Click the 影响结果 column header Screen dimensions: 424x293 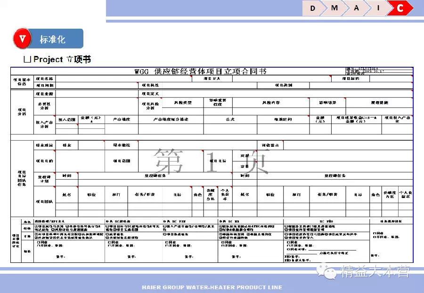pos(327,103)
